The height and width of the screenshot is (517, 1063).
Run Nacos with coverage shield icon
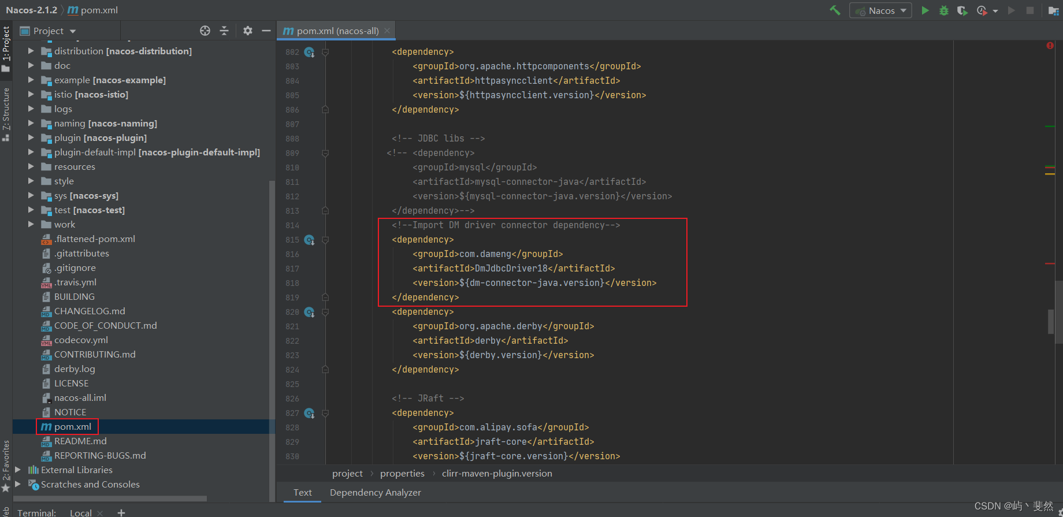(x=962, y=10)
